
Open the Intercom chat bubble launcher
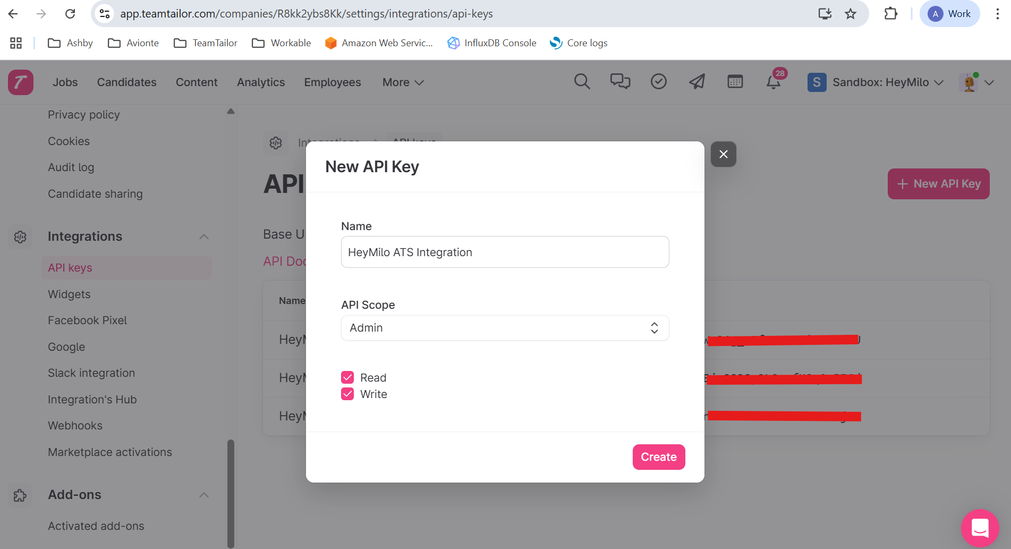point(980,528)
